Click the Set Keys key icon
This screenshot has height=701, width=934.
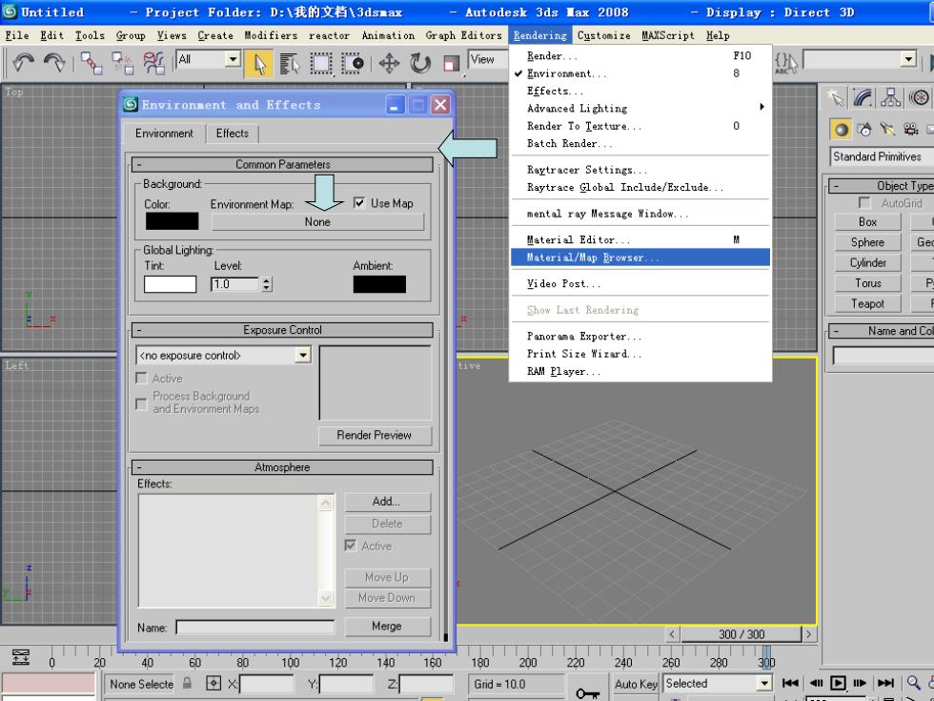click(588, 693)
